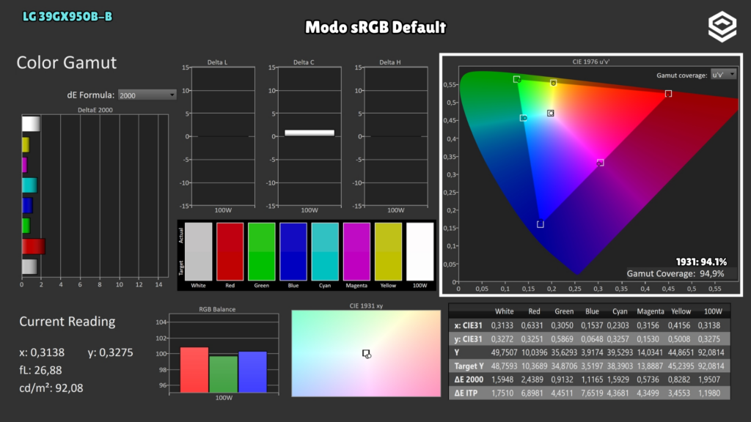Click the marker in CIE 1931 xy plot

[x=367, y=354]
